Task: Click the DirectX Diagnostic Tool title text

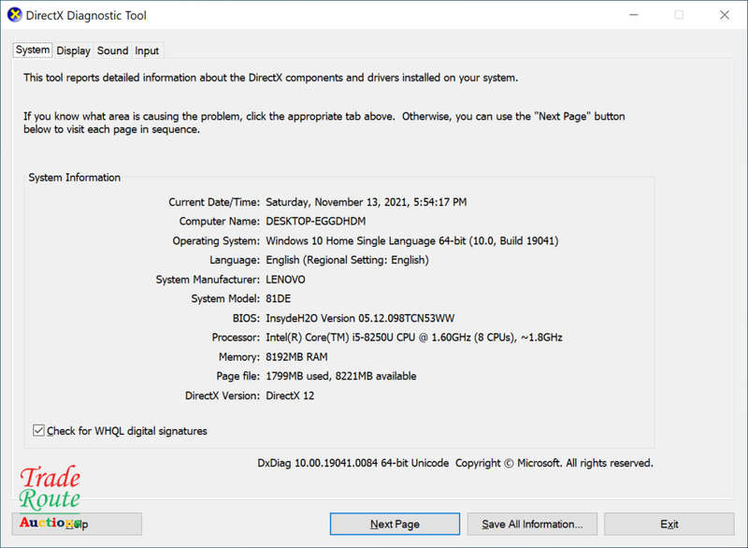Action: (86, 15)
